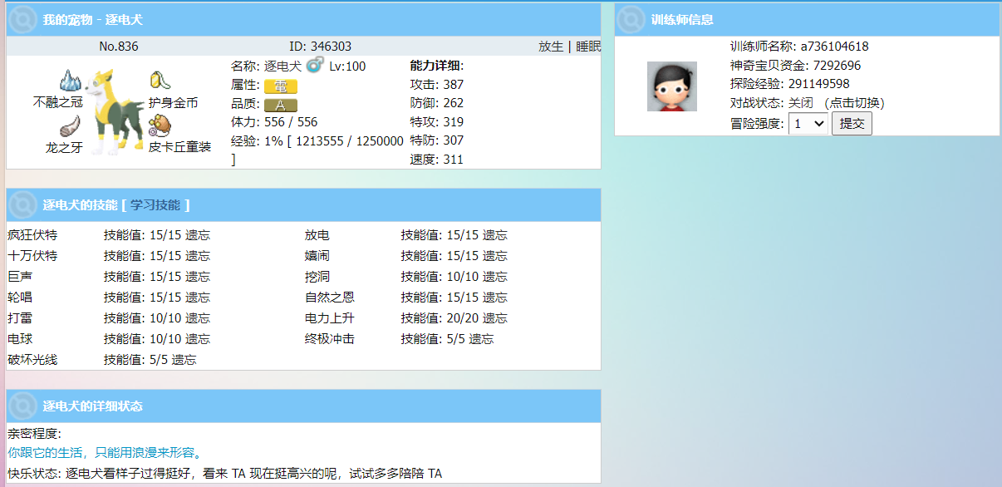Click the 破坏光线 skill name
1002x487 pixels.
(x=32, y=360)
